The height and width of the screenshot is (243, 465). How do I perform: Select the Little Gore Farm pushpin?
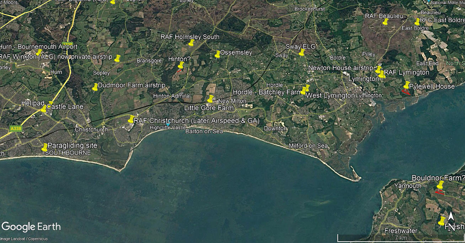tap(210, 99)
